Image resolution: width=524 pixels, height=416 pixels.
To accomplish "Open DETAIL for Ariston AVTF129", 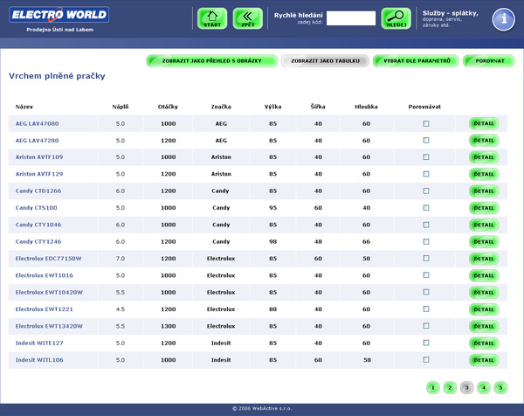I will (484, 174).
